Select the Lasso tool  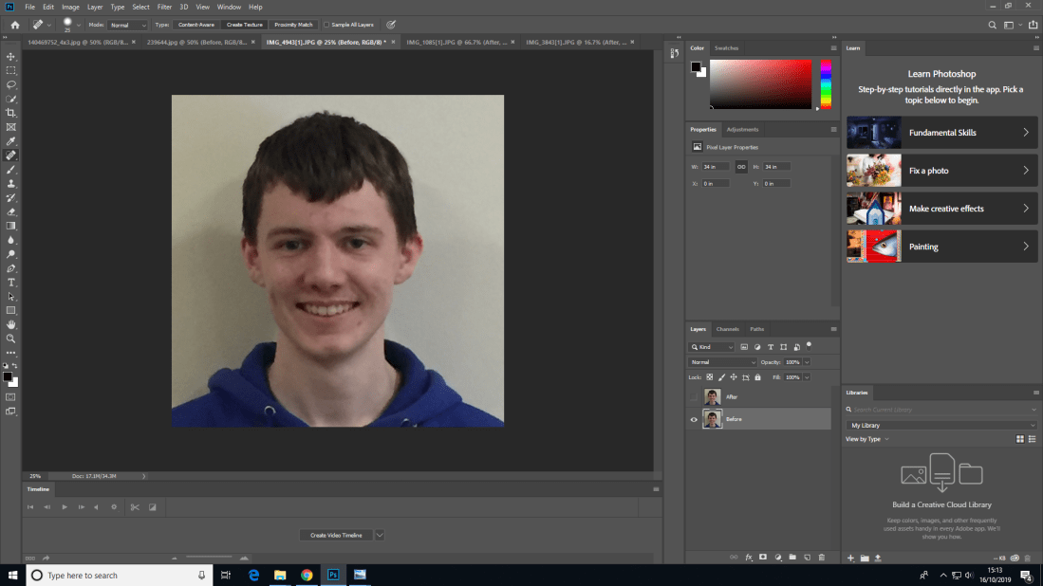point(11,84)
